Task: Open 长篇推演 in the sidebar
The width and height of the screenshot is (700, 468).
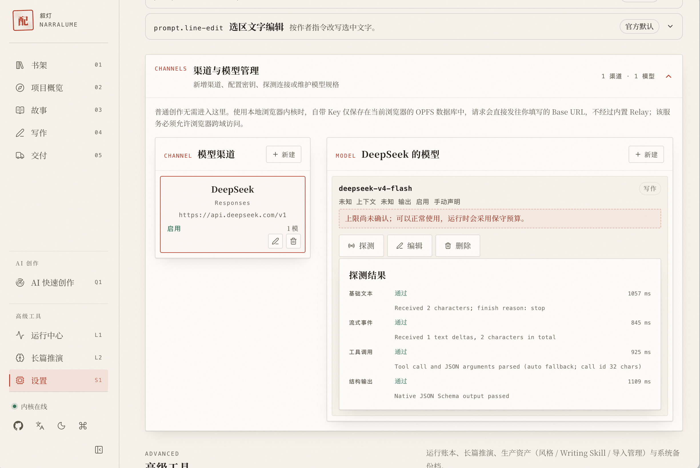Action: tap(59, 358)
